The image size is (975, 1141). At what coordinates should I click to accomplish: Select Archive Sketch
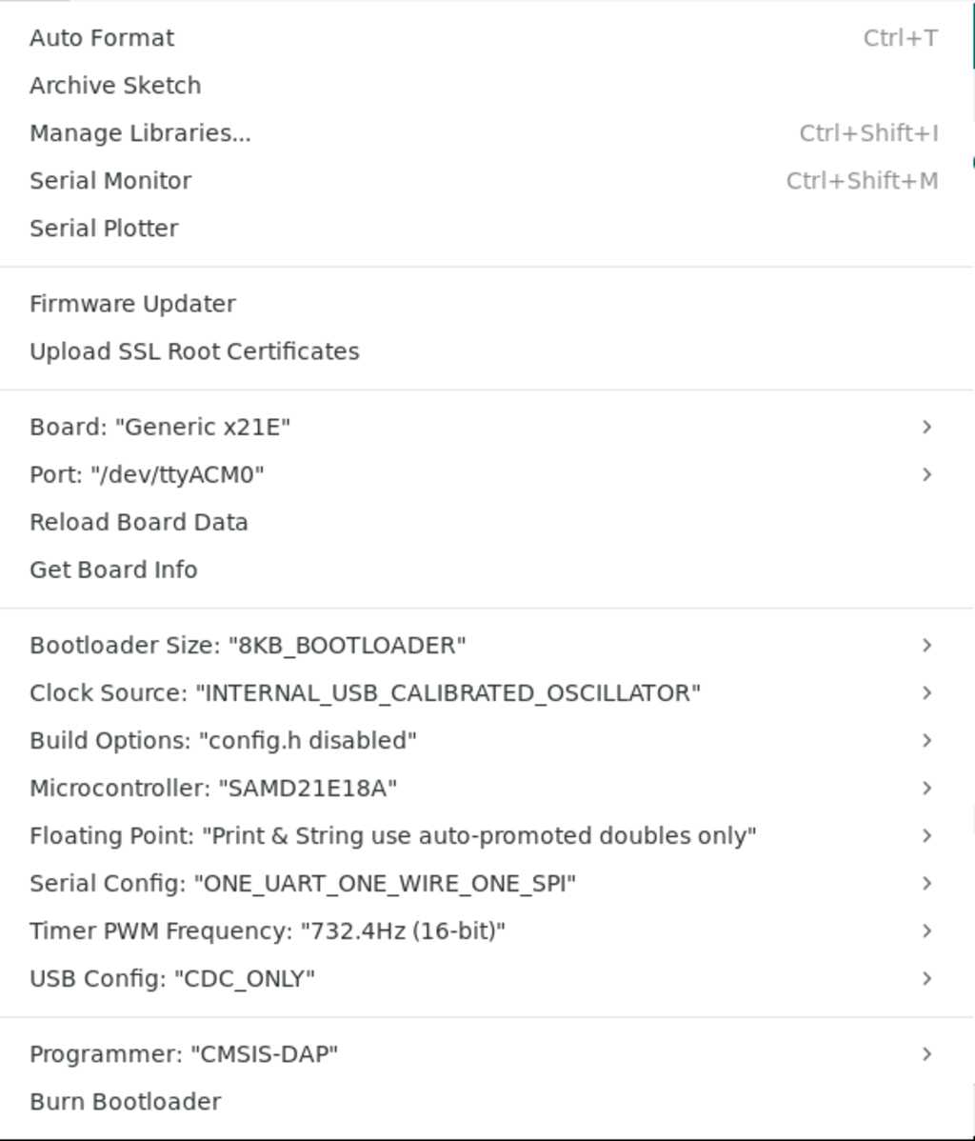pyautogui.click(x=114, y=85)
